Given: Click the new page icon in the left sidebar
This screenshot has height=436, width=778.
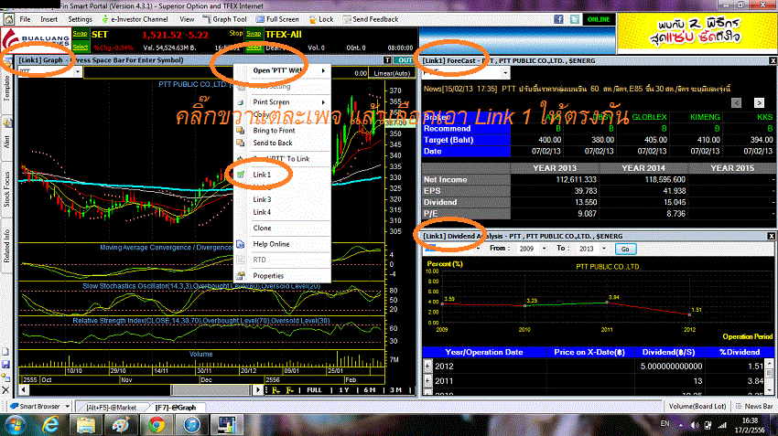Looking at the screenshot, I should [6, 352].
